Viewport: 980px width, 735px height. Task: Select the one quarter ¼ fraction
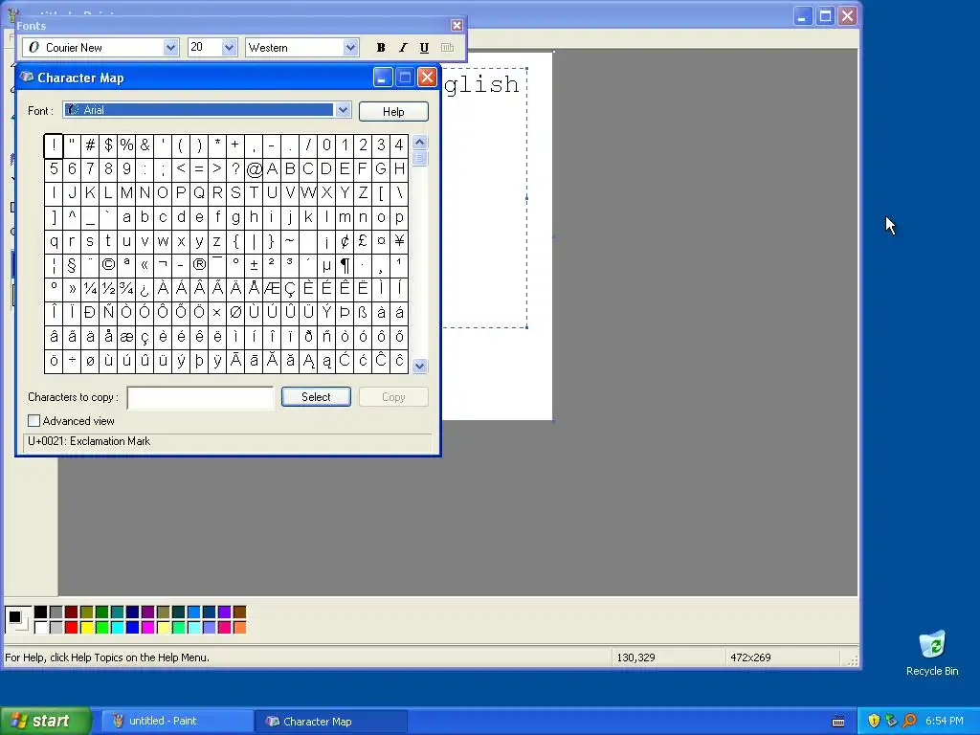90,289
